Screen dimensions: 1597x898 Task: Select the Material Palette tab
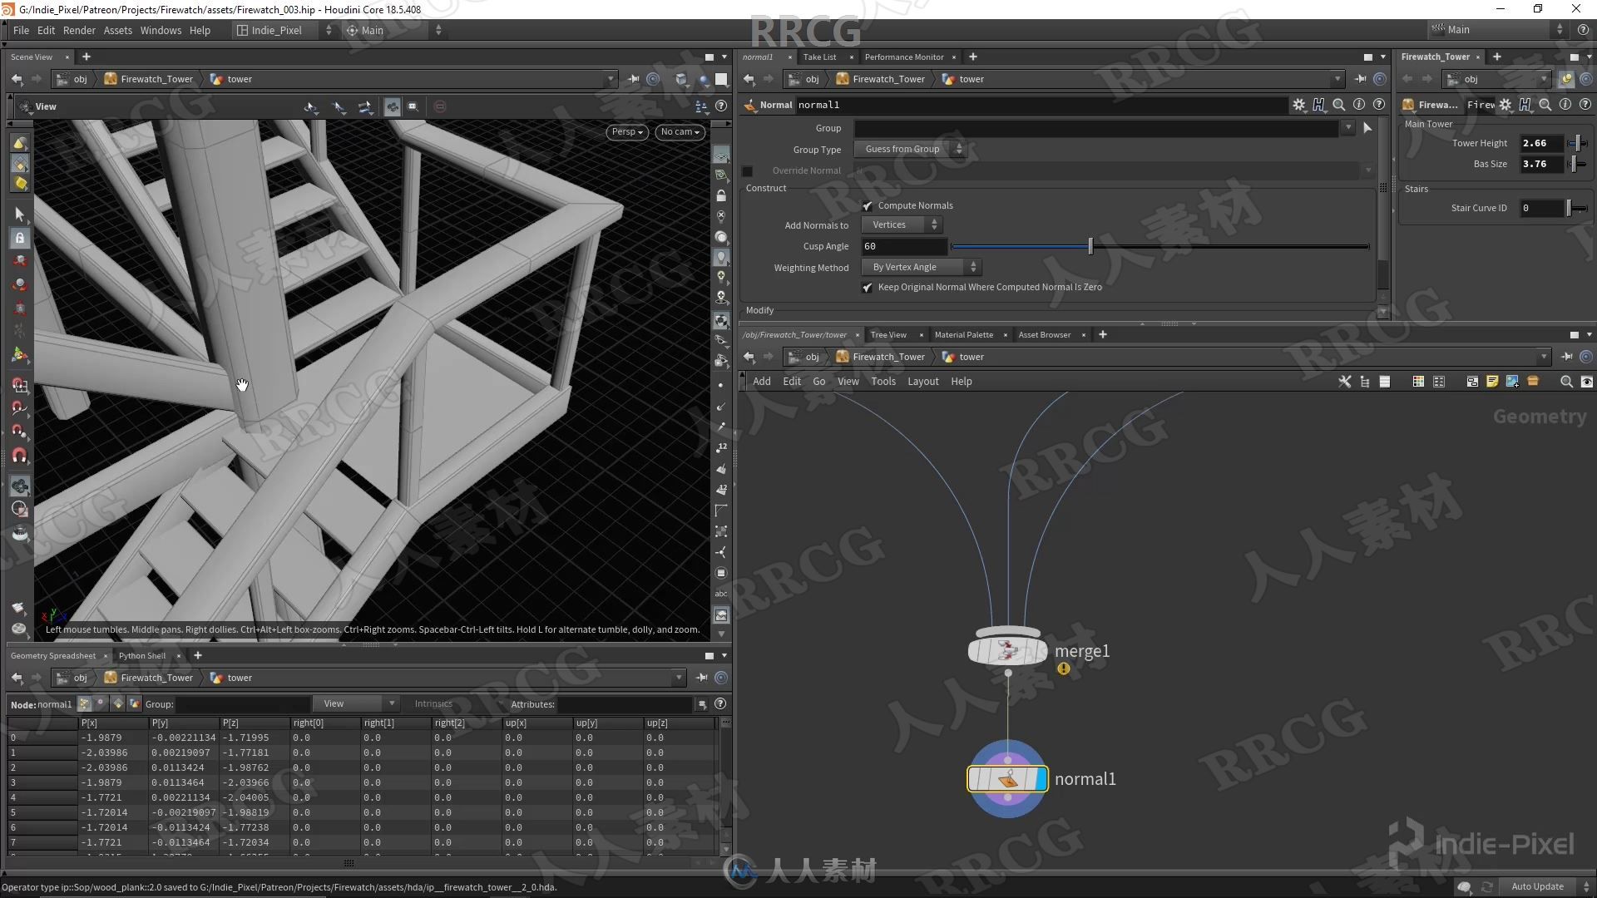click(x=963, y=334)
